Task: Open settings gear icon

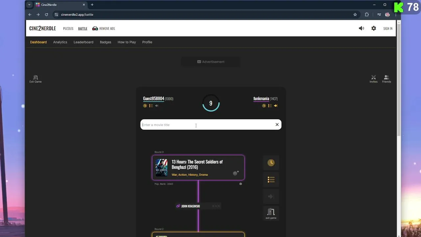Action: (374, 28)
